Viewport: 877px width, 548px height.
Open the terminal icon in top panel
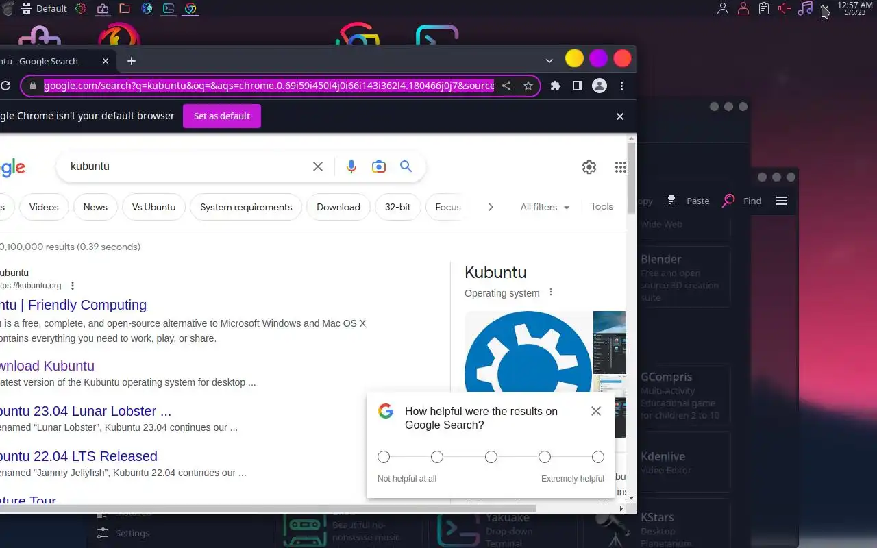click(x=169, y=8)
